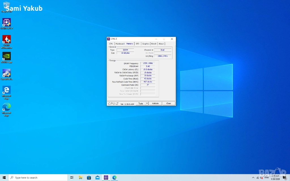Open CrystalDiskInfo desktop shortcut

7,74
